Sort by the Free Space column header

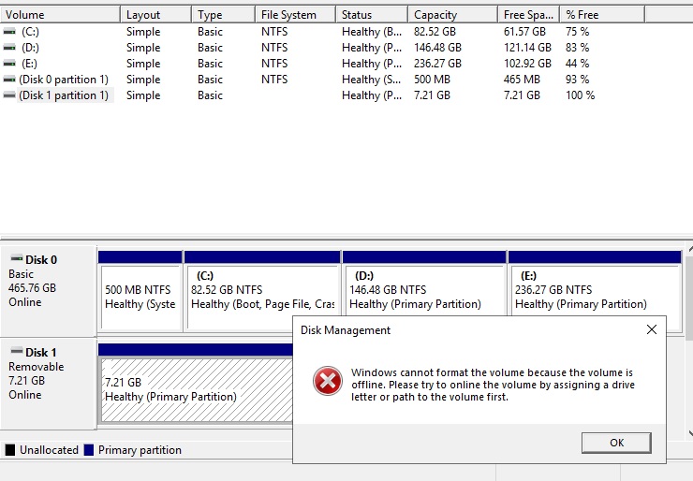coord(529,15)
